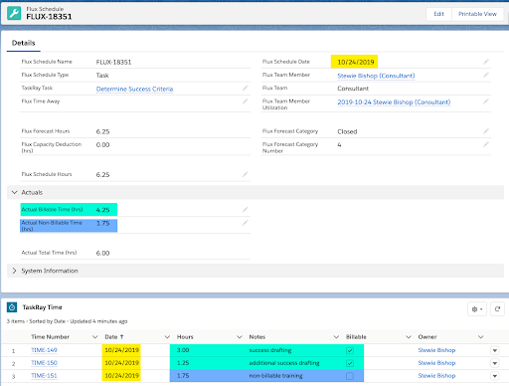
Task: Click the 'additional success drafting' notes cell
Action: tap(284, 363)
